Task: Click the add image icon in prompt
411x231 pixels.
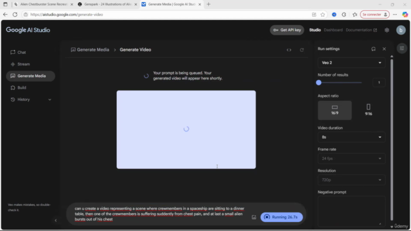Action: pos(254,217)
